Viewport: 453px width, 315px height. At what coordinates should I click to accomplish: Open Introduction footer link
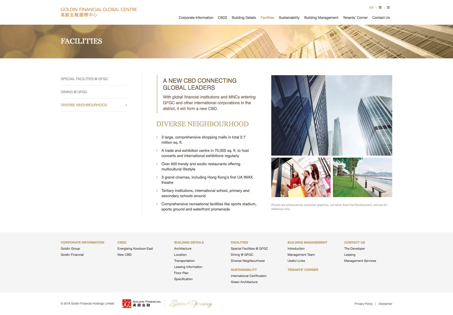tap(296, 249)
